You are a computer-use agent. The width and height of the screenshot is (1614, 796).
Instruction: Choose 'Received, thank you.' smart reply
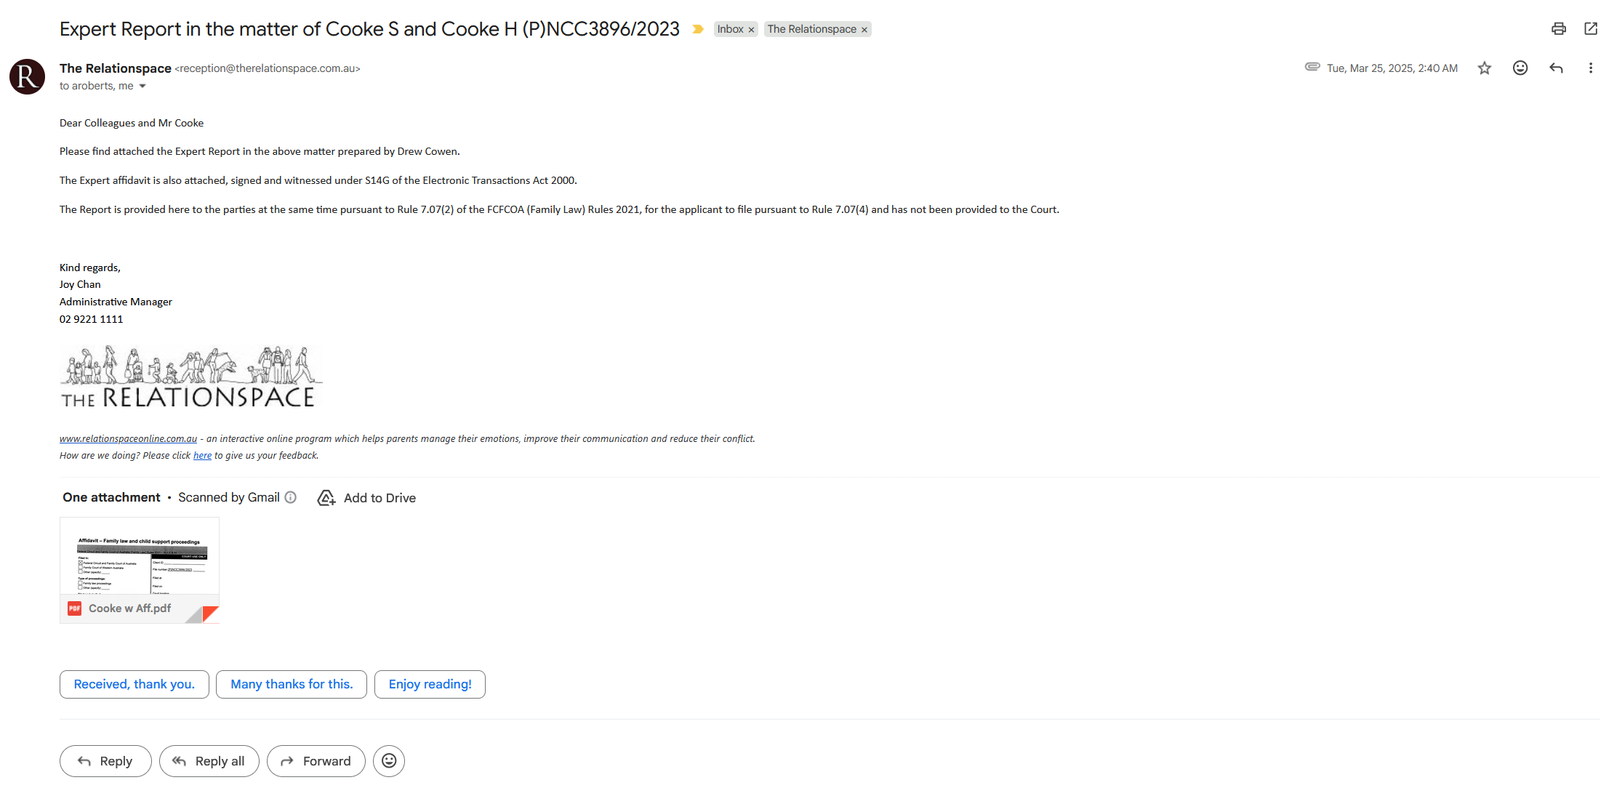(134, 684)
